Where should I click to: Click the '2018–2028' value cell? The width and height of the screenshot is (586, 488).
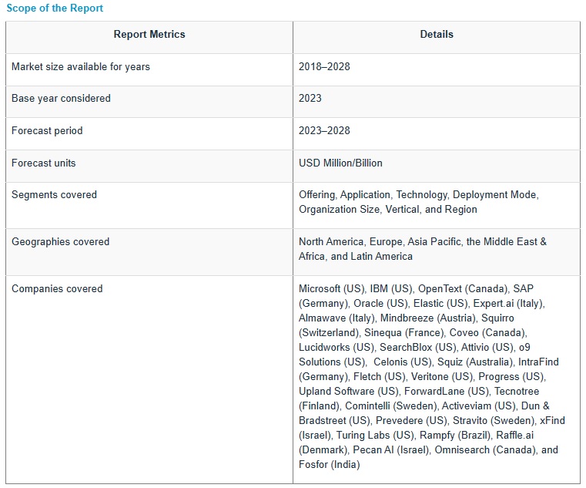pyautogui.click(x=324, y=67)
